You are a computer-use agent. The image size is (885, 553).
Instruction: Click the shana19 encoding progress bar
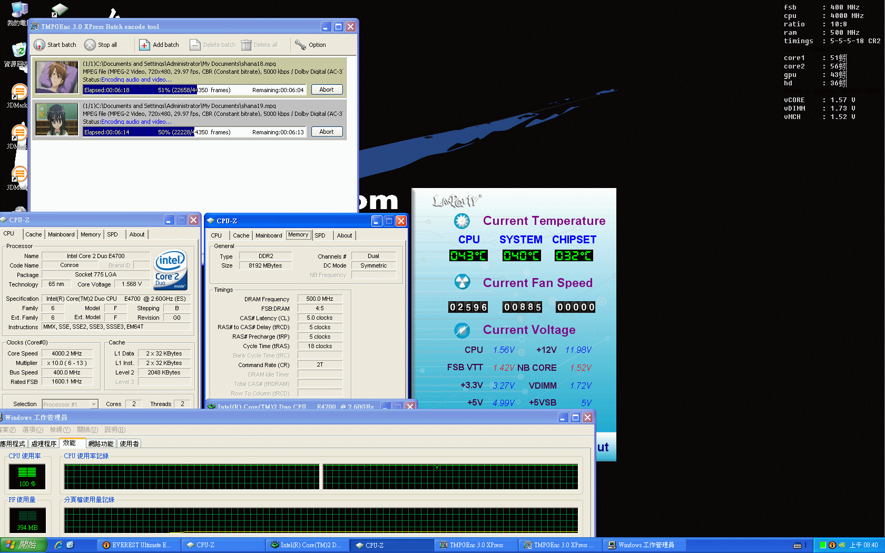tap(194, 132)
